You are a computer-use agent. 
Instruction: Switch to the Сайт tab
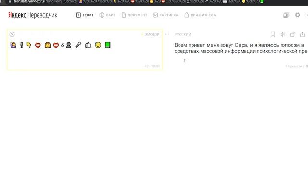pyautogui.click(x=107, y=15)
